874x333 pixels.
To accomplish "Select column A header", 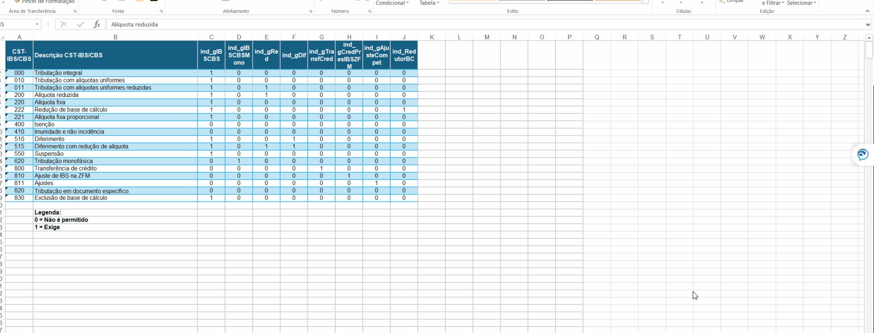I will click(19, 37).
